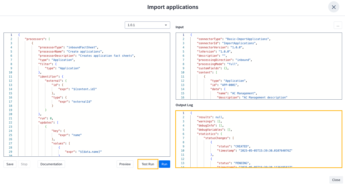Click the blue Run button
The image size is (345, 186).
(164, 164)
